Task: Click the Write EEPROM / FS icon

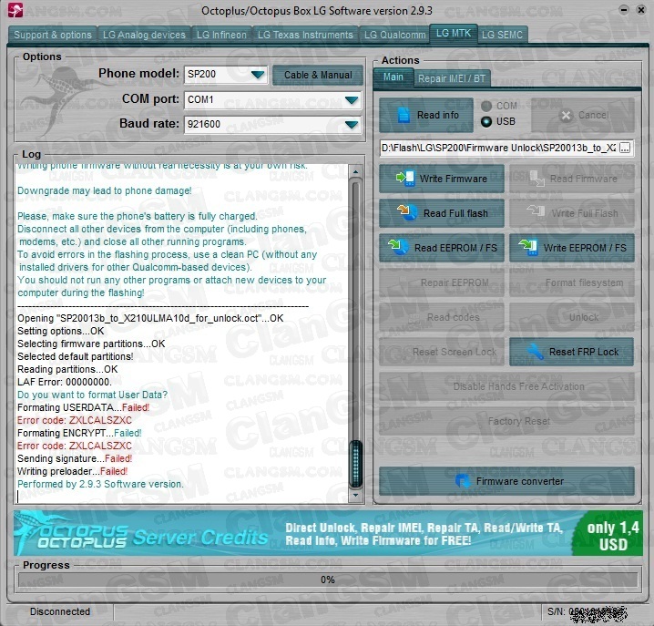Action: tap(527, 247)
